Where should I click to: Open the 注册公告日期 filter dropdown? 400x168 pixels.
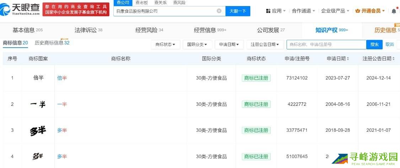tap(265, 44)
